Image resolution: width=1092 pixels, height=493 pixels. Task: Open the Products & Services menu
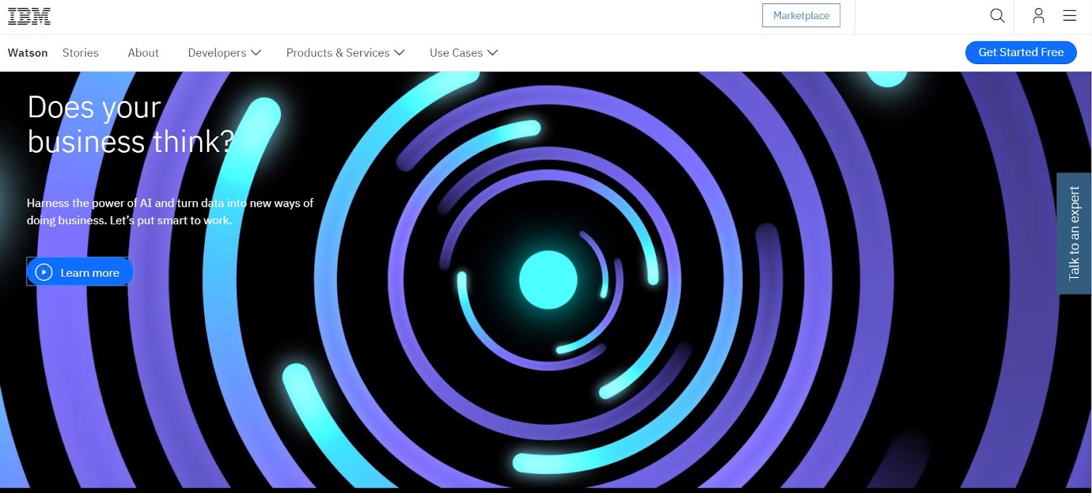coord(345,53)
